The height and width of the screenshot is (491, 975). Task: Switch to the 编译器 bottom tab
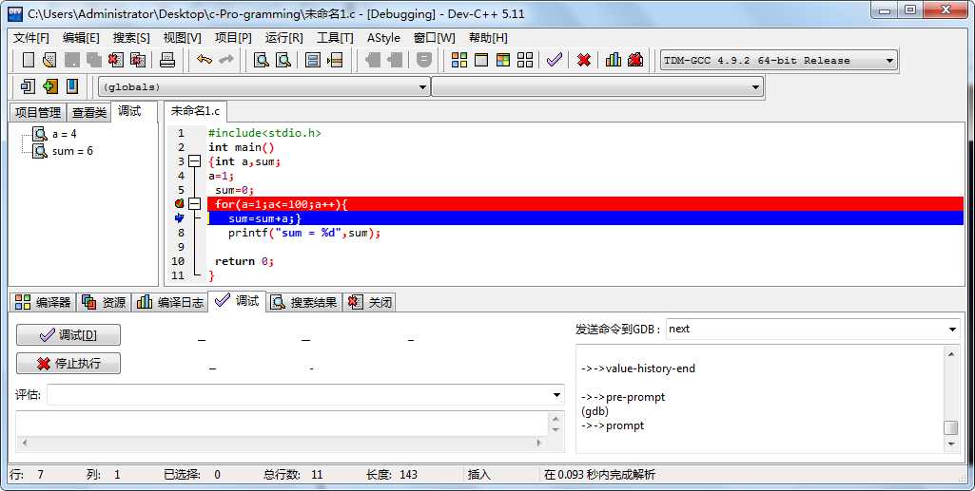point(44,302)
